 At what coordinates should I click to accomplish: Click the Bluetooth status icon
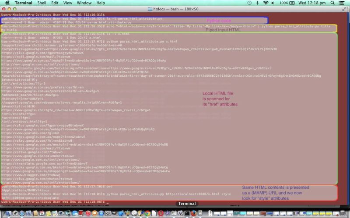pos(257,3)
